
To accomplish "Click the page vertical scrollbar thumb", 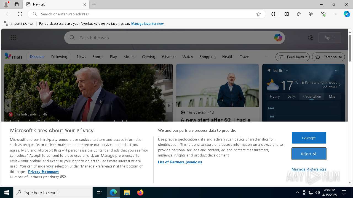I will click(x=350, y=48).
